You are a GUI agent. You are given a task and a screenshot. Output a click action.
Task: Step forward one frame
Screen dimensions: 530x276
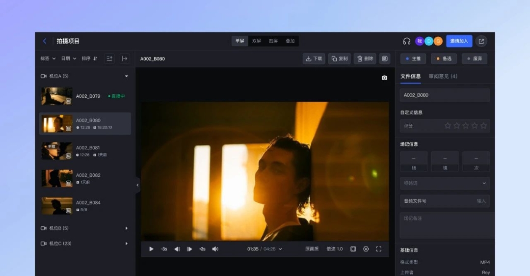click(189, 249)
